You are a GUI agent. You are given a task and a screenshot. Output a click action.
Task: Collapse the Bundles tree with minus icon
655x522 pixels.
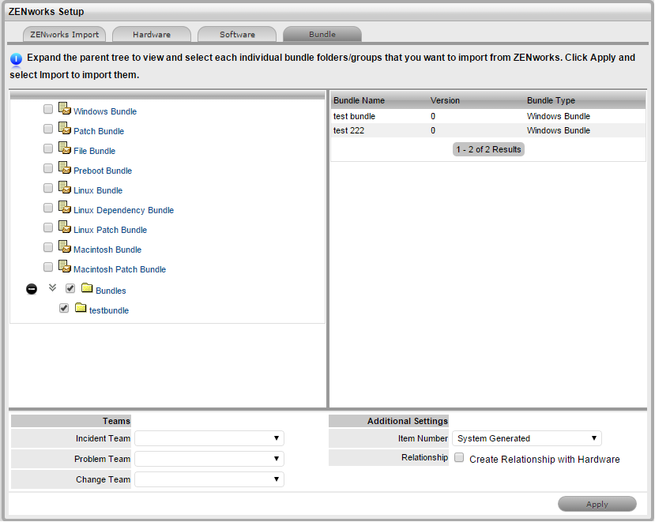32,290
